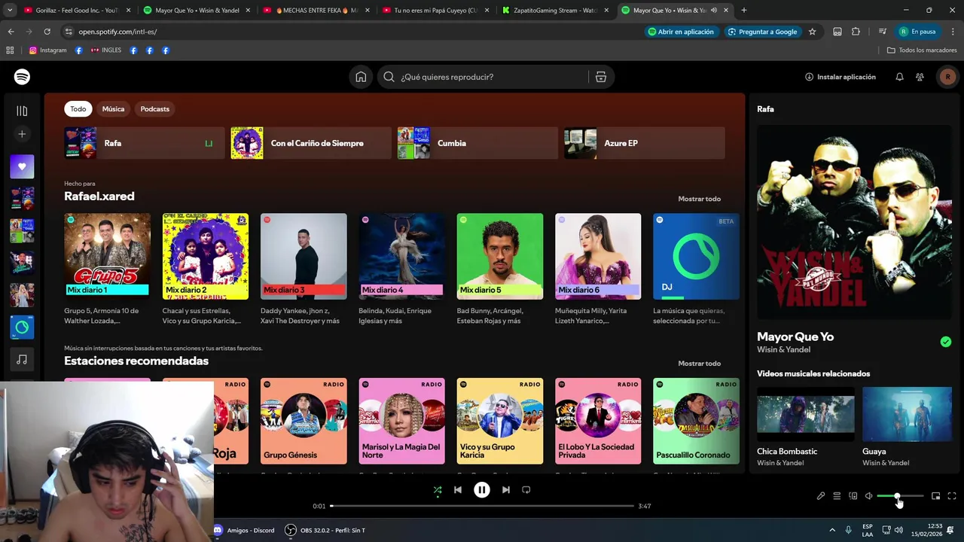
Task: Toggle the taskbar microphone icon
Action: (x=849, y=530)
